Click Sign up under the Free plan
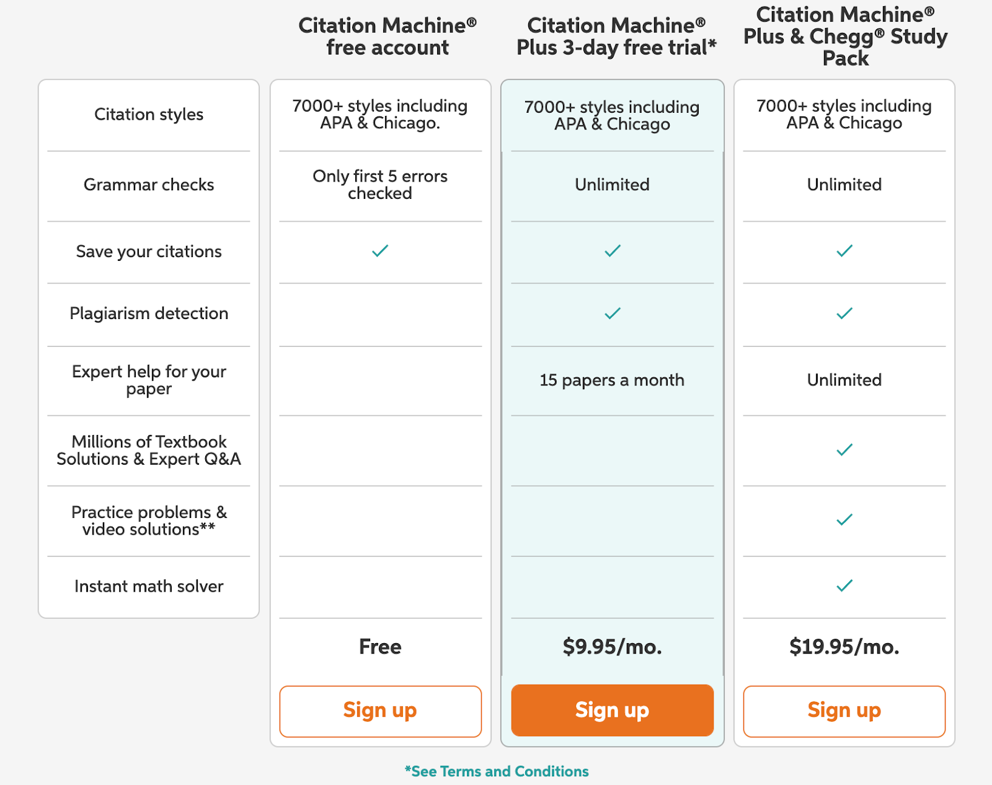This screenshot has height=785, width=992. (x=380, y=711)
